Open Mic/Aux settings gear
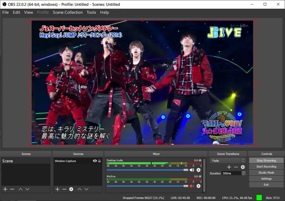 coord(199,186)
